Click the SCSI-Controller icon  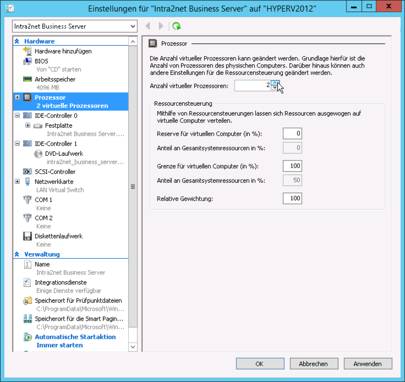coord(28,172)
